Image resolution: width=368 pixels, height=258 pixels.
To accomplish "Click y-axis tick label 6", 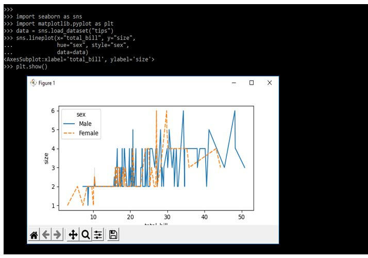I will 53,111.
